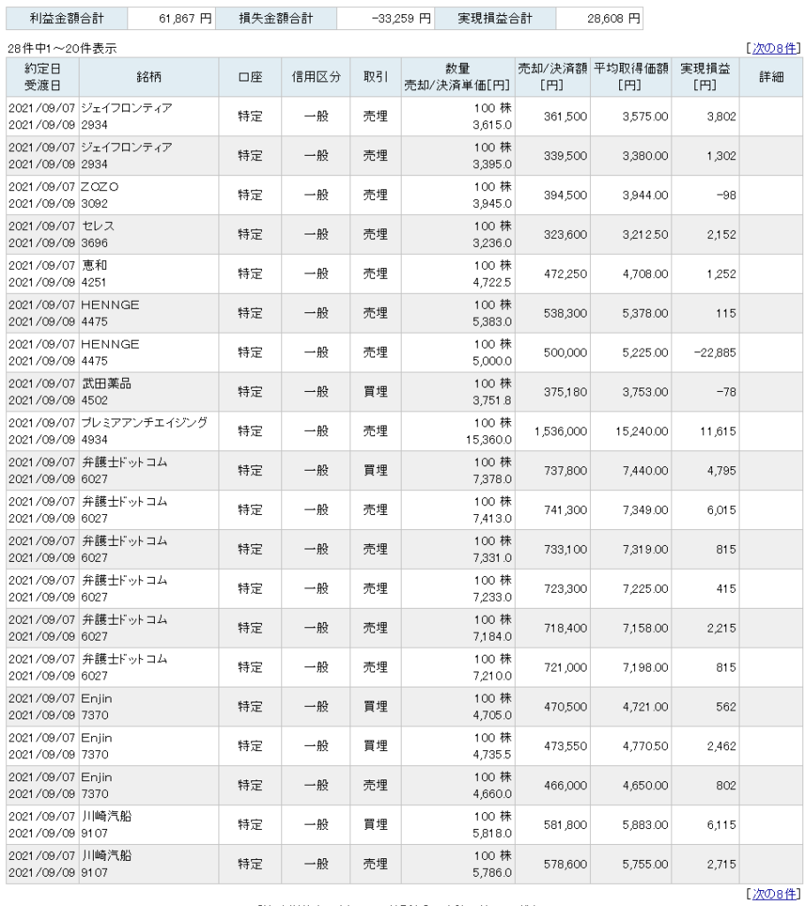Click the realized profit value 2,215
Viewport: 805px width, 906px height.
[x=721, y=628]
